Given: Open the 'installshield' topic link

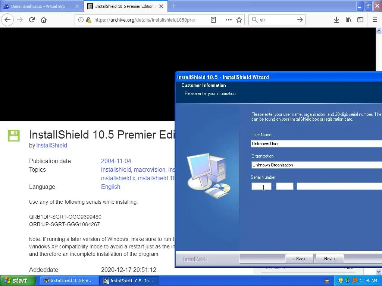Looking at the screenshot, I should tap(116, 169).
